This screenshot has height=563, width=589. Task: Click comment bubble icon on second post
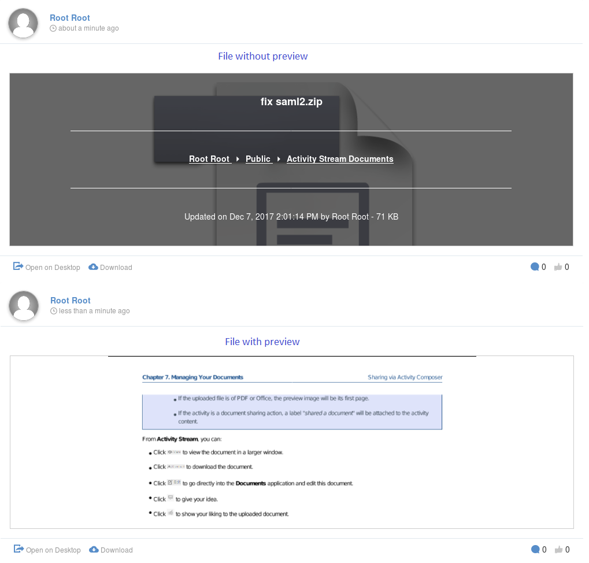click(x=535, y=550)
